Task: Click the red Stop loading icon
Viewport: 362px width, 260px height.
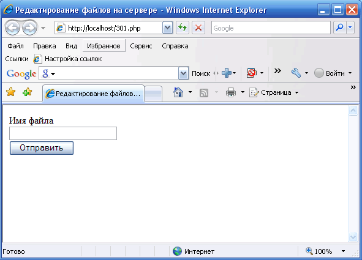Action: pos(198,28)
